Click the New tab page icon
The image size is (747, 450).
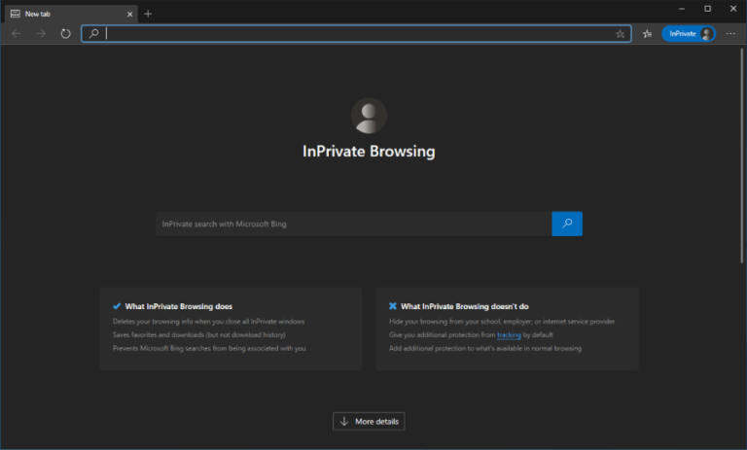click(16, 14)
